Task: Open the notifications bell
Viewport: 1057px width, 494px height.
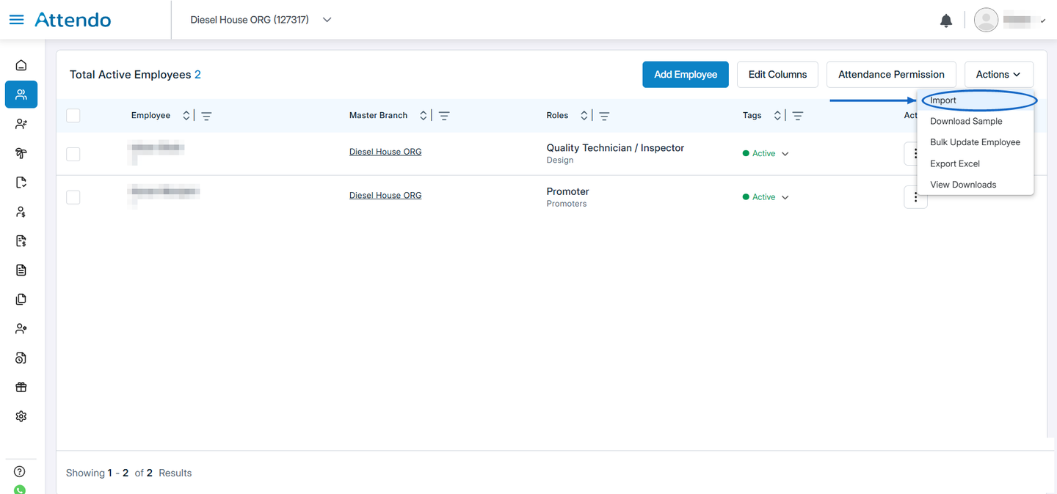Action: (x=946, y=21)
